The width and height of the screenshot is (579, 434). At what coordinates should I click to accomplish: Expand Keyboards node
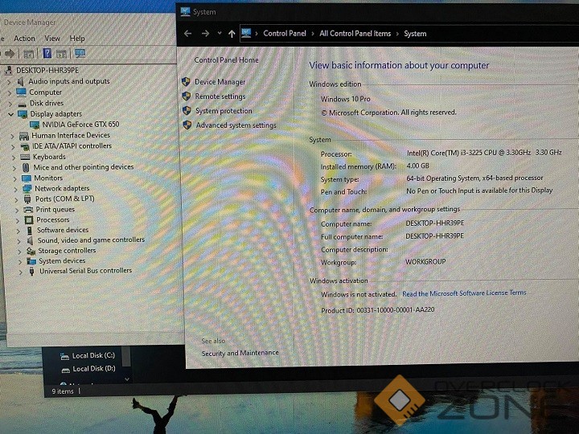pyautogui.click(x=14, y=158)
